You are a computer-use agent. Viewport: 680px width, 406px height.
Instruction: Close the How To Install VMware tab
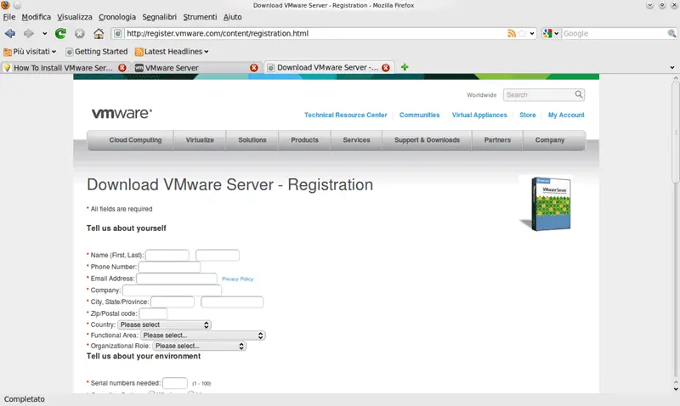(x=122, y=68)
